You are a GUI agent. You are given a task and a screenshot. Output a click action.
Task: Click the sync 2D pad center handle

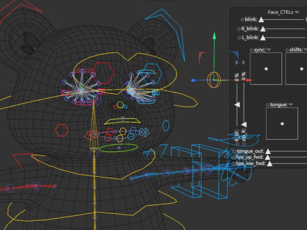coord(266,69)
